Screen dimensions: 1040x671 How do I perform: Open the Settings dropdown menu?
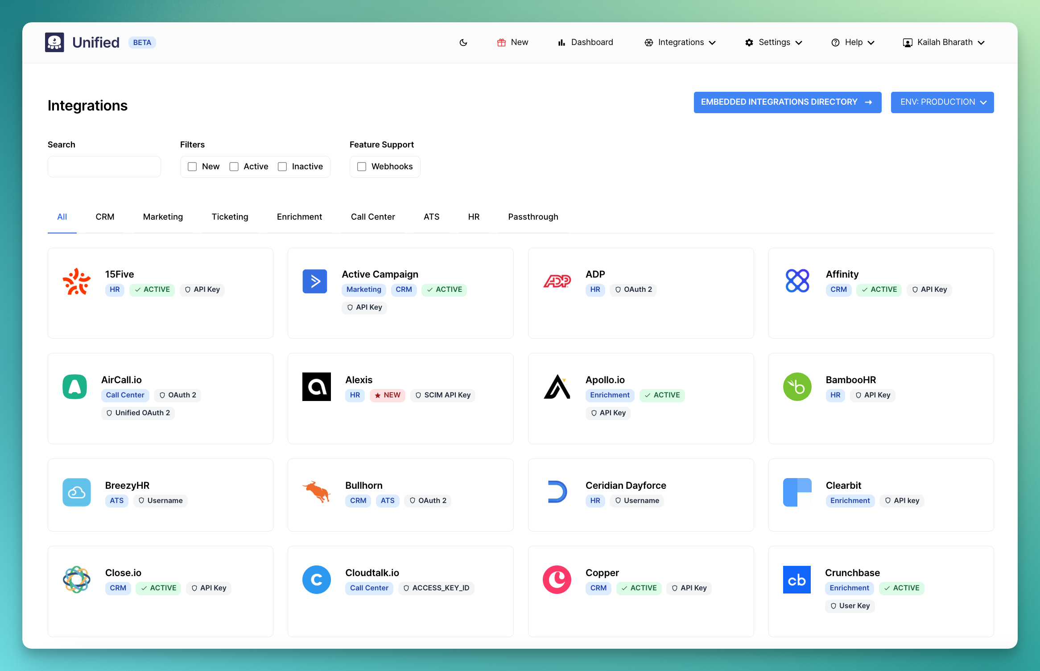(x=773, y=42)
